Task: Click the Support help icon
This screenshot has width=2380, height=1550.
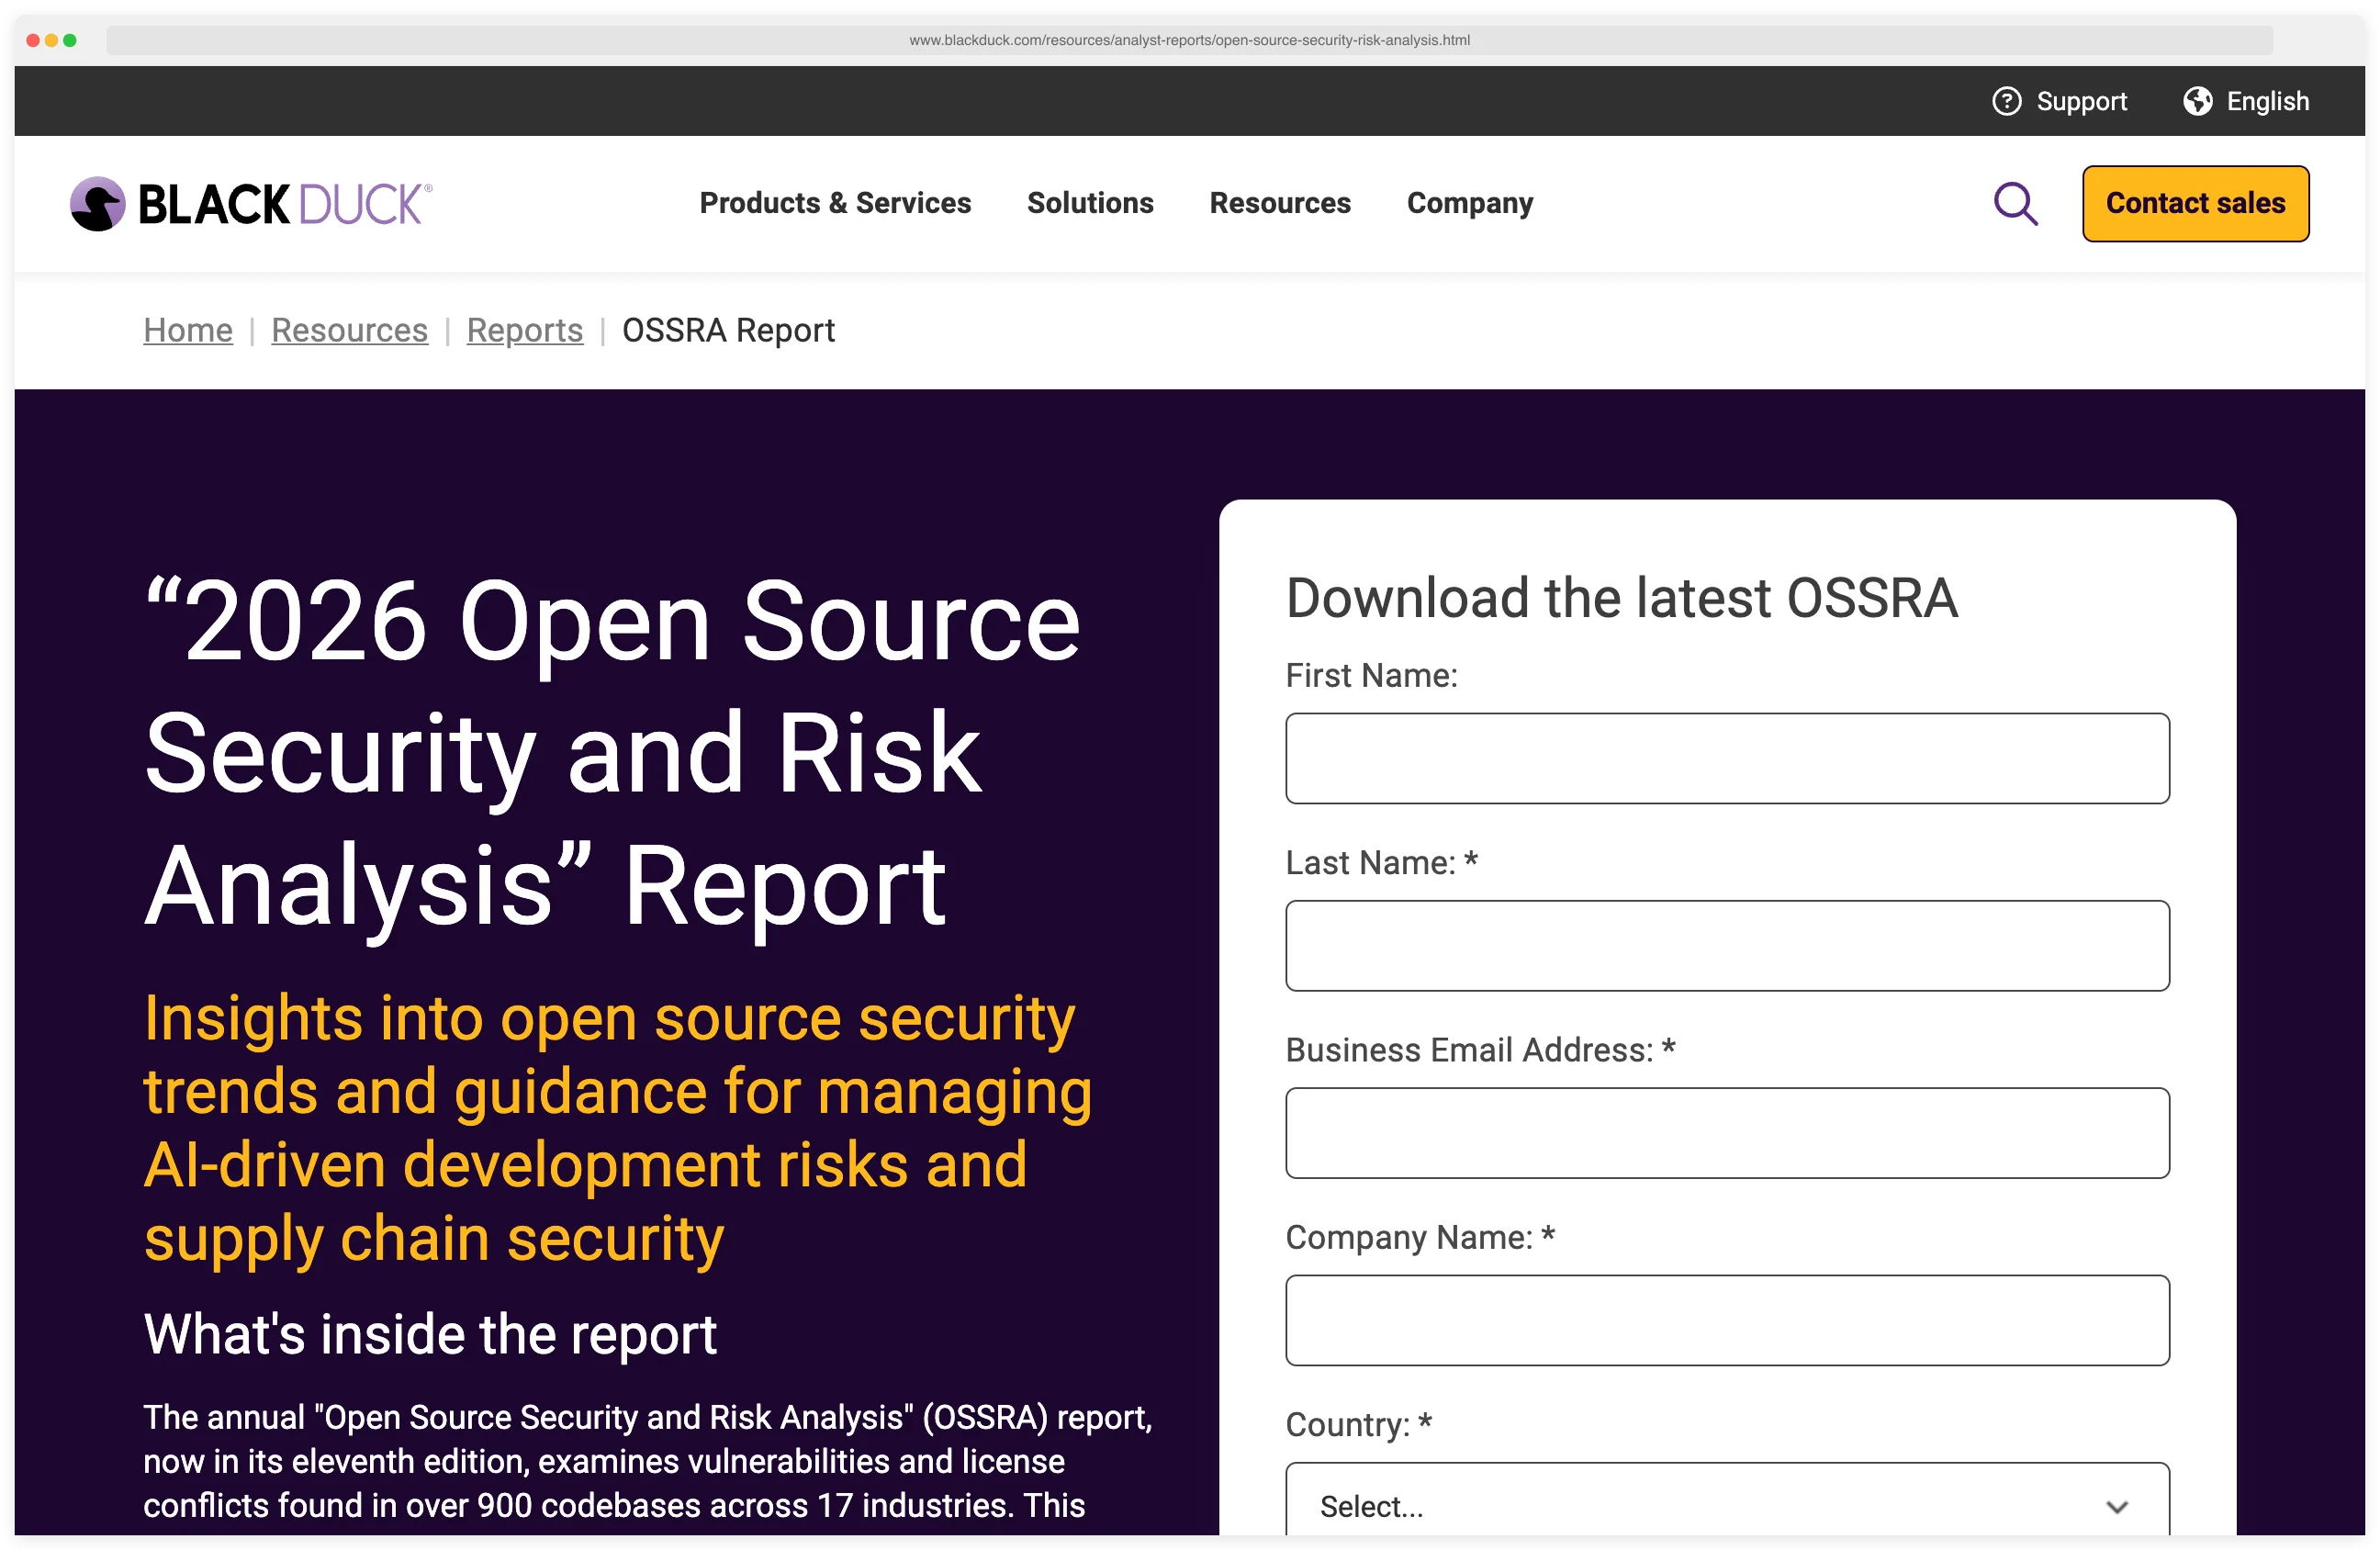Action: click(x=2007, y=100)
